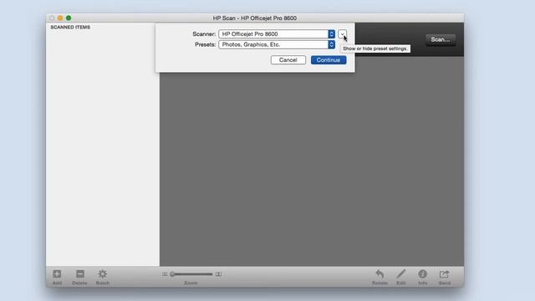Click the blue Continue button
535x301 pixels.
pos(329,60)
